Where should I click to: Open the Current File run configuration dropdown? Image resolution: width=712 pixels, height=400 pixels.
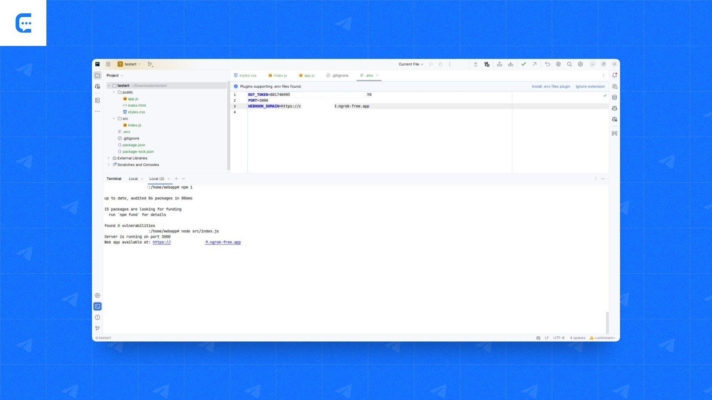[x=411, y=64]
